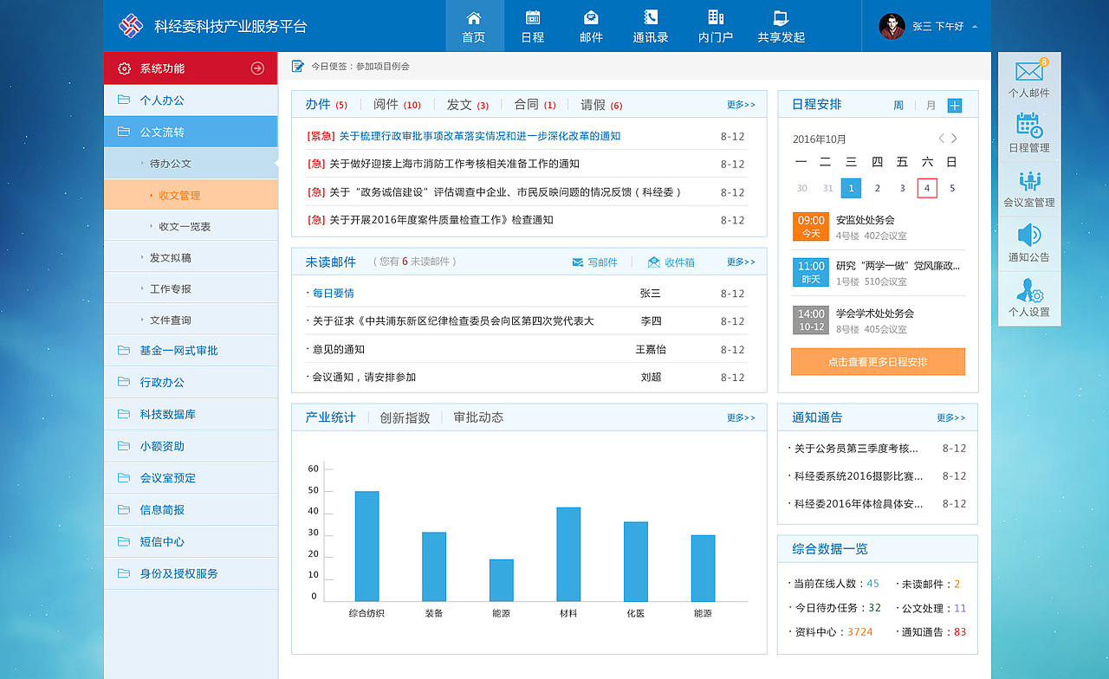This screenshot has width=1109, height=679.
Task: Click the gear icon beside 系统功能
Action: tap(124, 68)
